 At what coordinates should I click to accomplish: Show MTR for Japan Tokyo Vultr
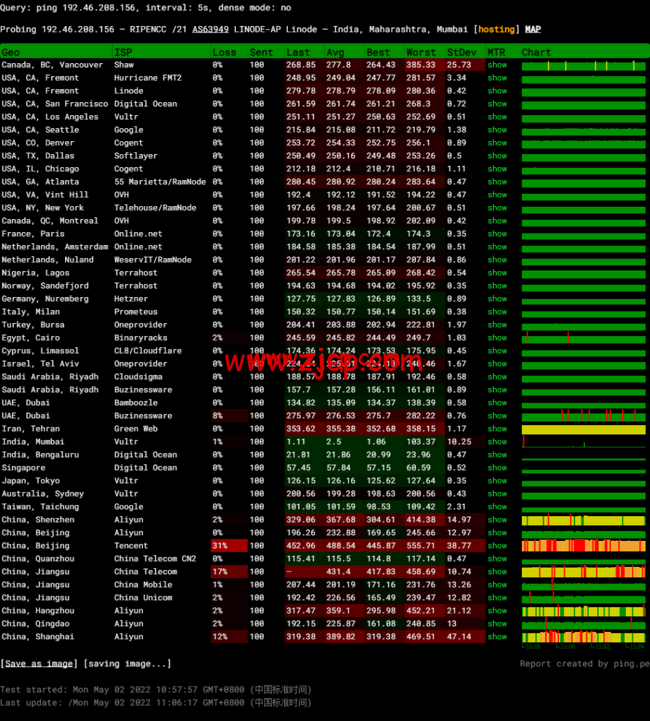point(497,480)
